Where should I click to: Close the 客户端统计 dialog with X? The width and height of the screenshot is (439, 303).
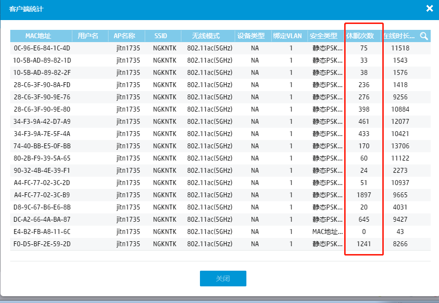tap(430, 9)
